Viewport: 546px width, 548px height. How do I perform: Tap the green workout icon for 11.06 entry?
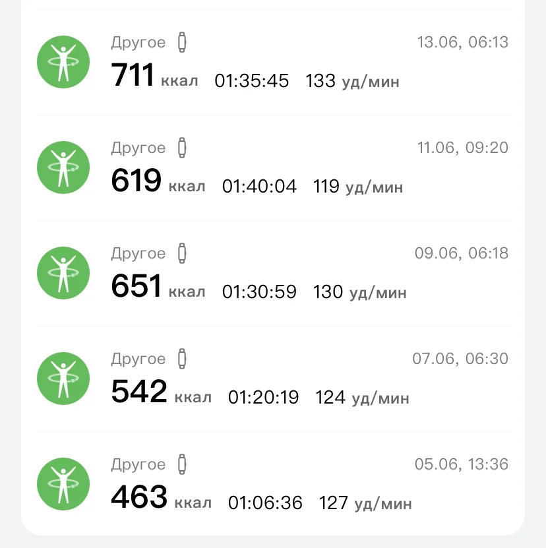pos(63,167)
